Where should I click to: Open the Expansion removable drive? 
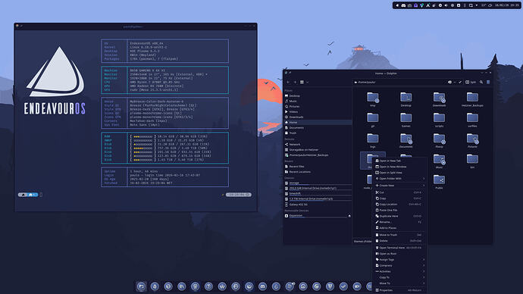315,216
